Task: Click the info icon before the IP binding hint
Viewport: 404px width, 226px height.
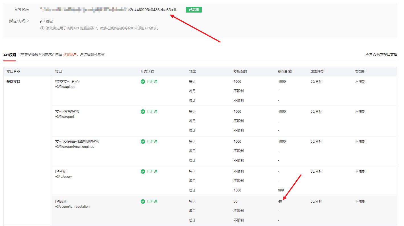Action: [x=42, y=28]
